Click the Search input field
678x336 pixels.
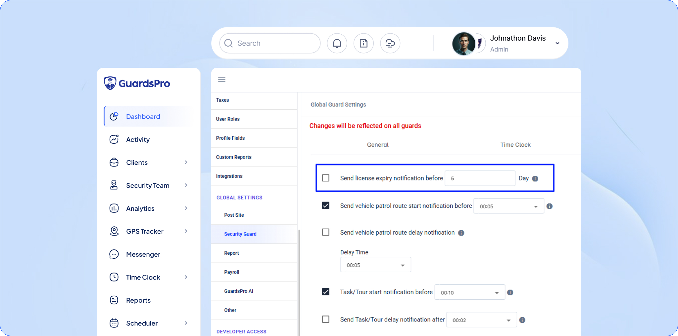270,43
